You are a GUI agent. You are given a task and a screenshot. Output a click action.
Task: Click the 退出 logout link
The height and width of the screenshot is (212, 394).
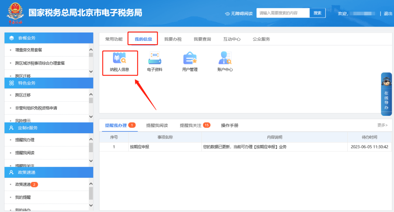click(388, 14)
